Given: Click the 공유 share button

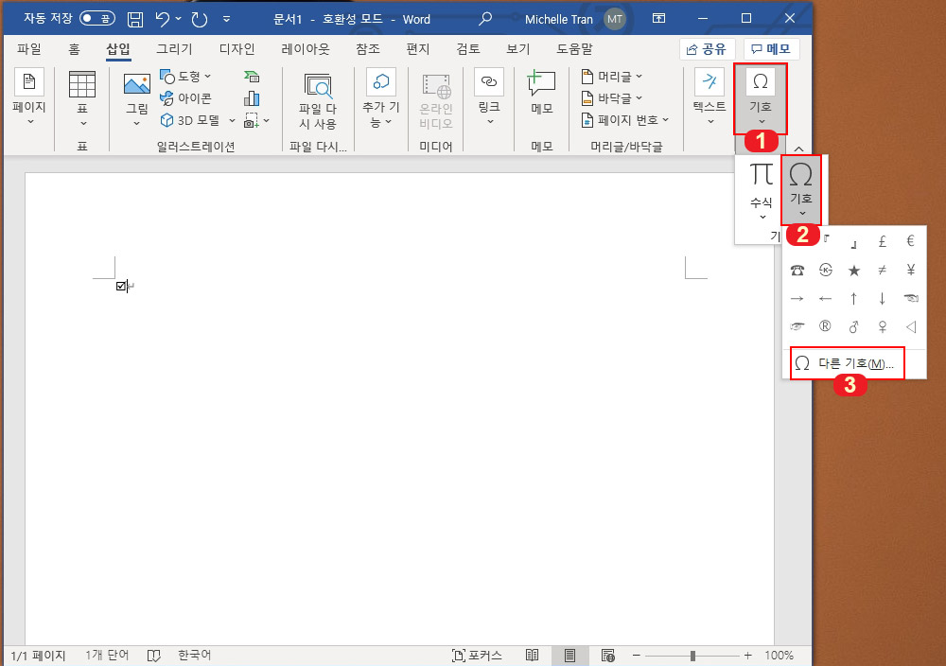Looking at the screenshot, I should click(708, 48).
